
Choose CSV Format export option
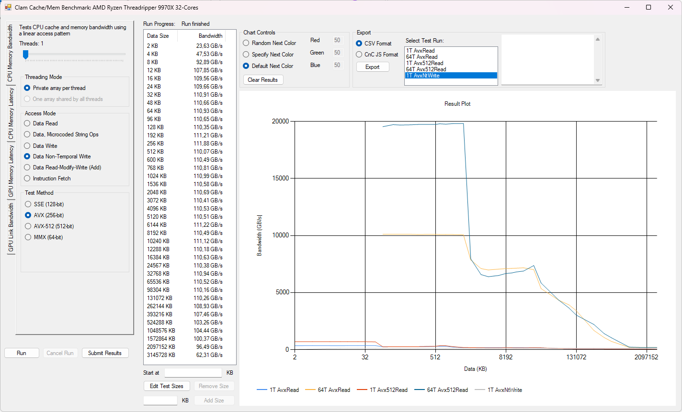(374, 44)
